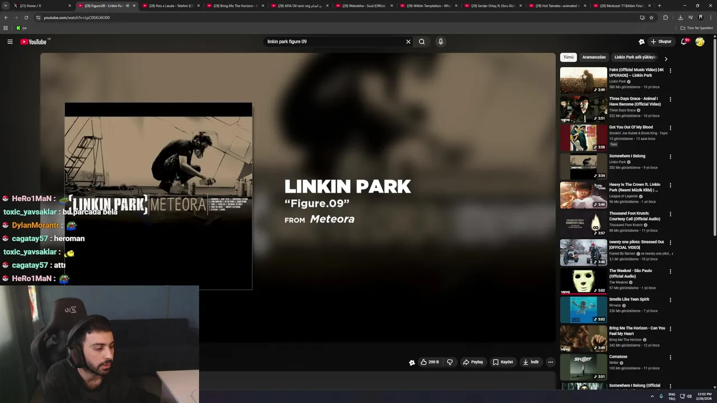Click the browser address bar URL
The width and height of the screenshot is (717, 403).
77,17
